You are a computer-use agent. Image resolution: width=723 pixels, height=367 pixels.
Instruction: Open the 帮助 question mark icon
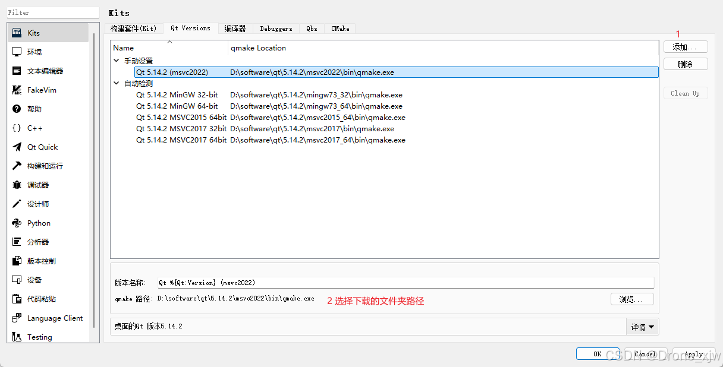coord(17,109)
